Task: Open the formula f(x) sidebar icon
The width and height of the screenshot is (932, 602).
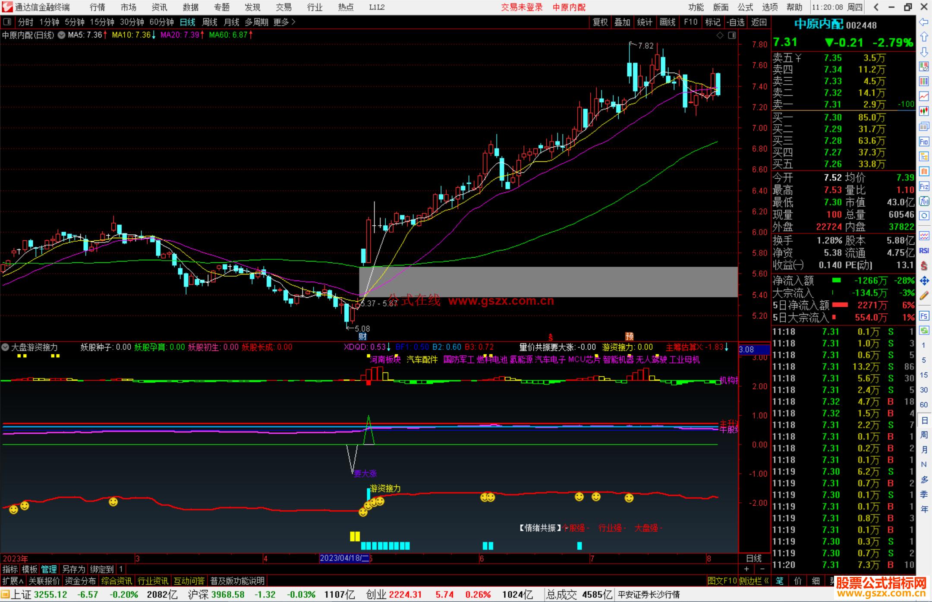Action: 924,201
